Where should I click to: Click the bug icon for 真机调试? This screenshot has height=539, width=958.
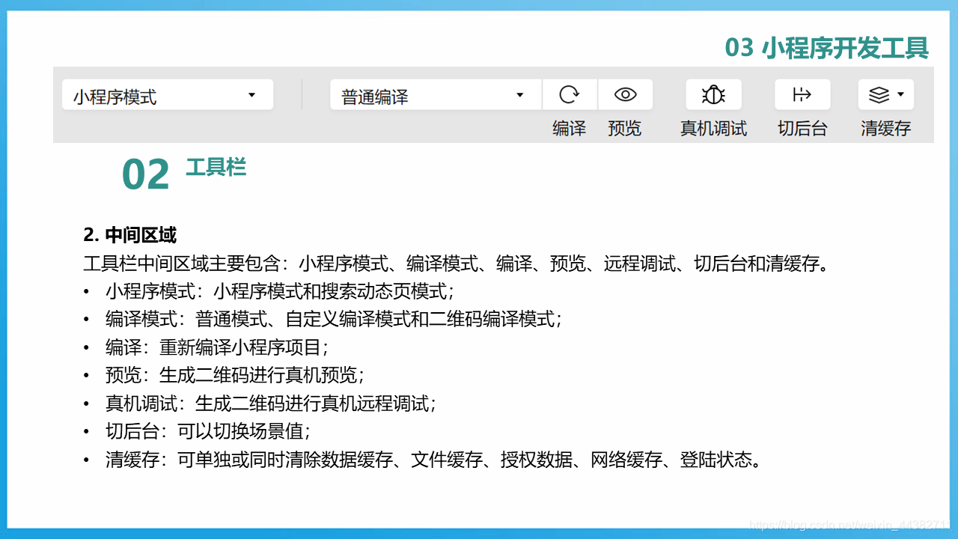coord(713,94)
